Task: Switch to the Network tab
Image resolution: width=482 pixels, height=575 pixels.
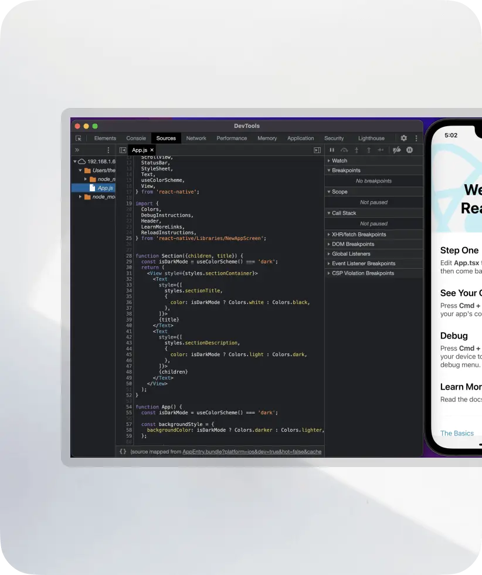Action: pos(196,138)
